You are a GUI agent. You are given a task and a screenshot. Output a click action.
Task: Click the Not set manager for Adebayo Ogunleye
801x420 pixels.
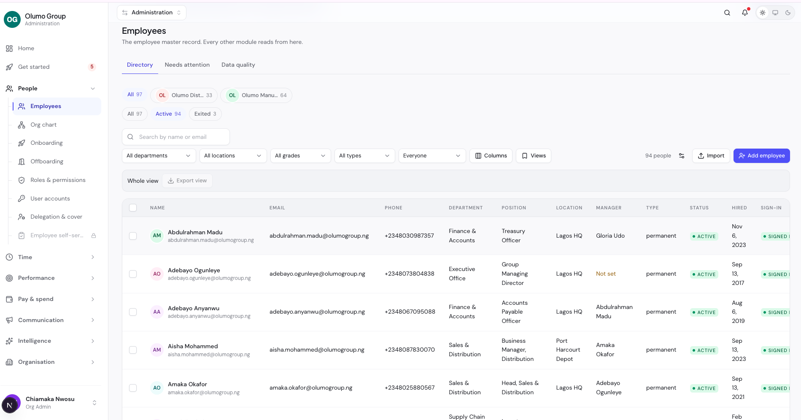point(606,274)
